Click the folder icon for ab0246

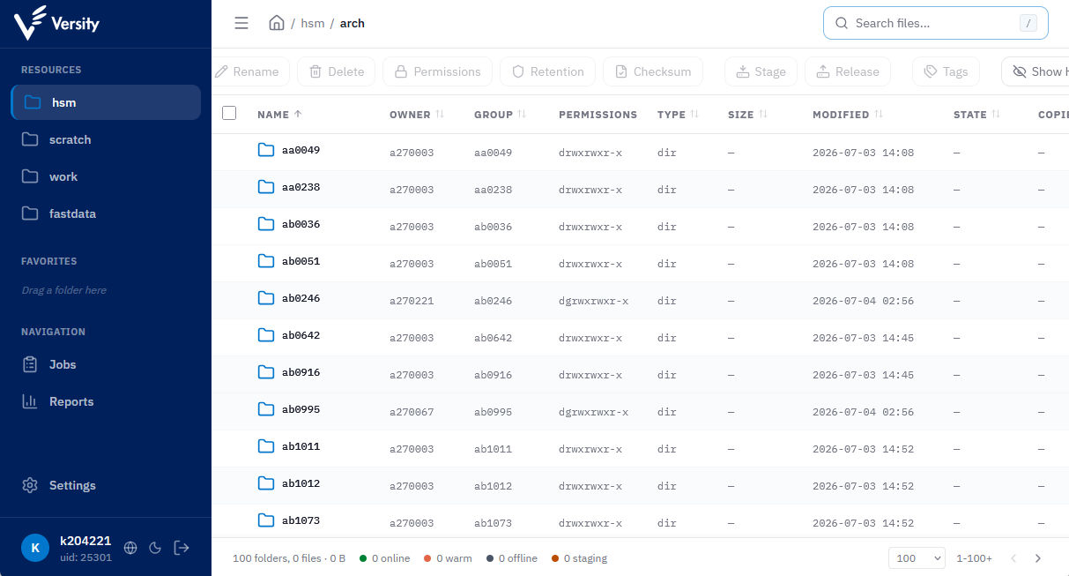(x=266, y=298)
